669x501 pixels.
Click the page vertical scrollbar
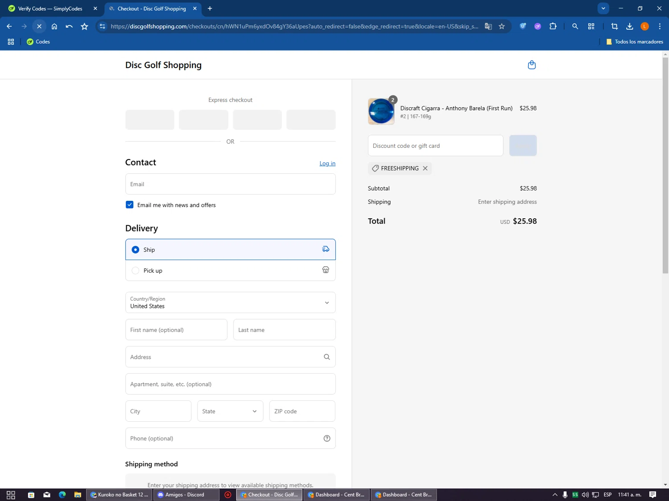coord(665,165)
